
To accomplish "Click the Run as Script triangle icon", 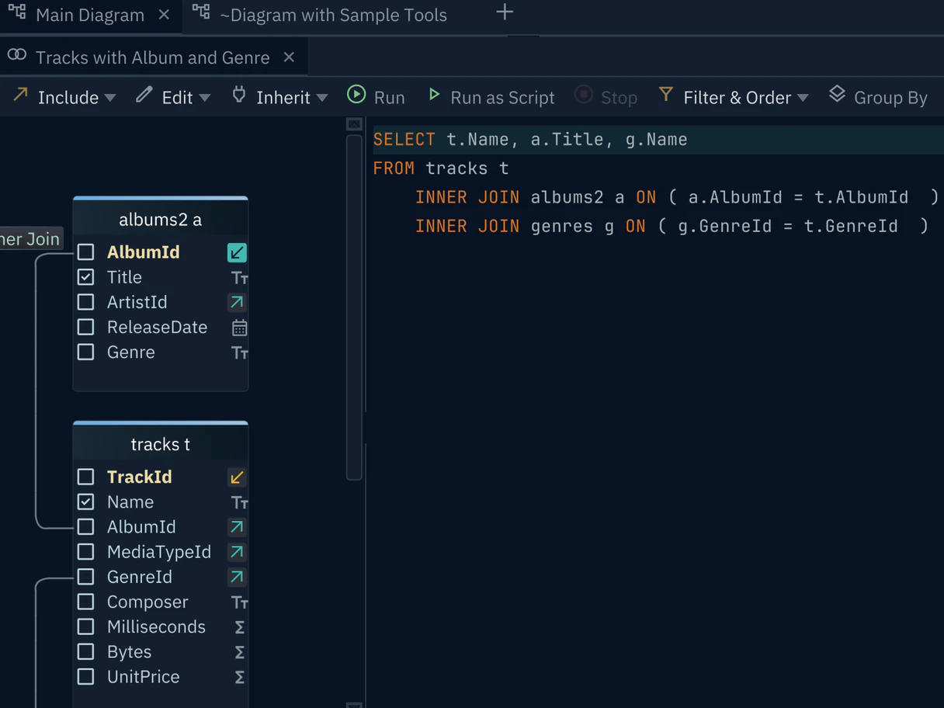I will click(x=434, y=95).
